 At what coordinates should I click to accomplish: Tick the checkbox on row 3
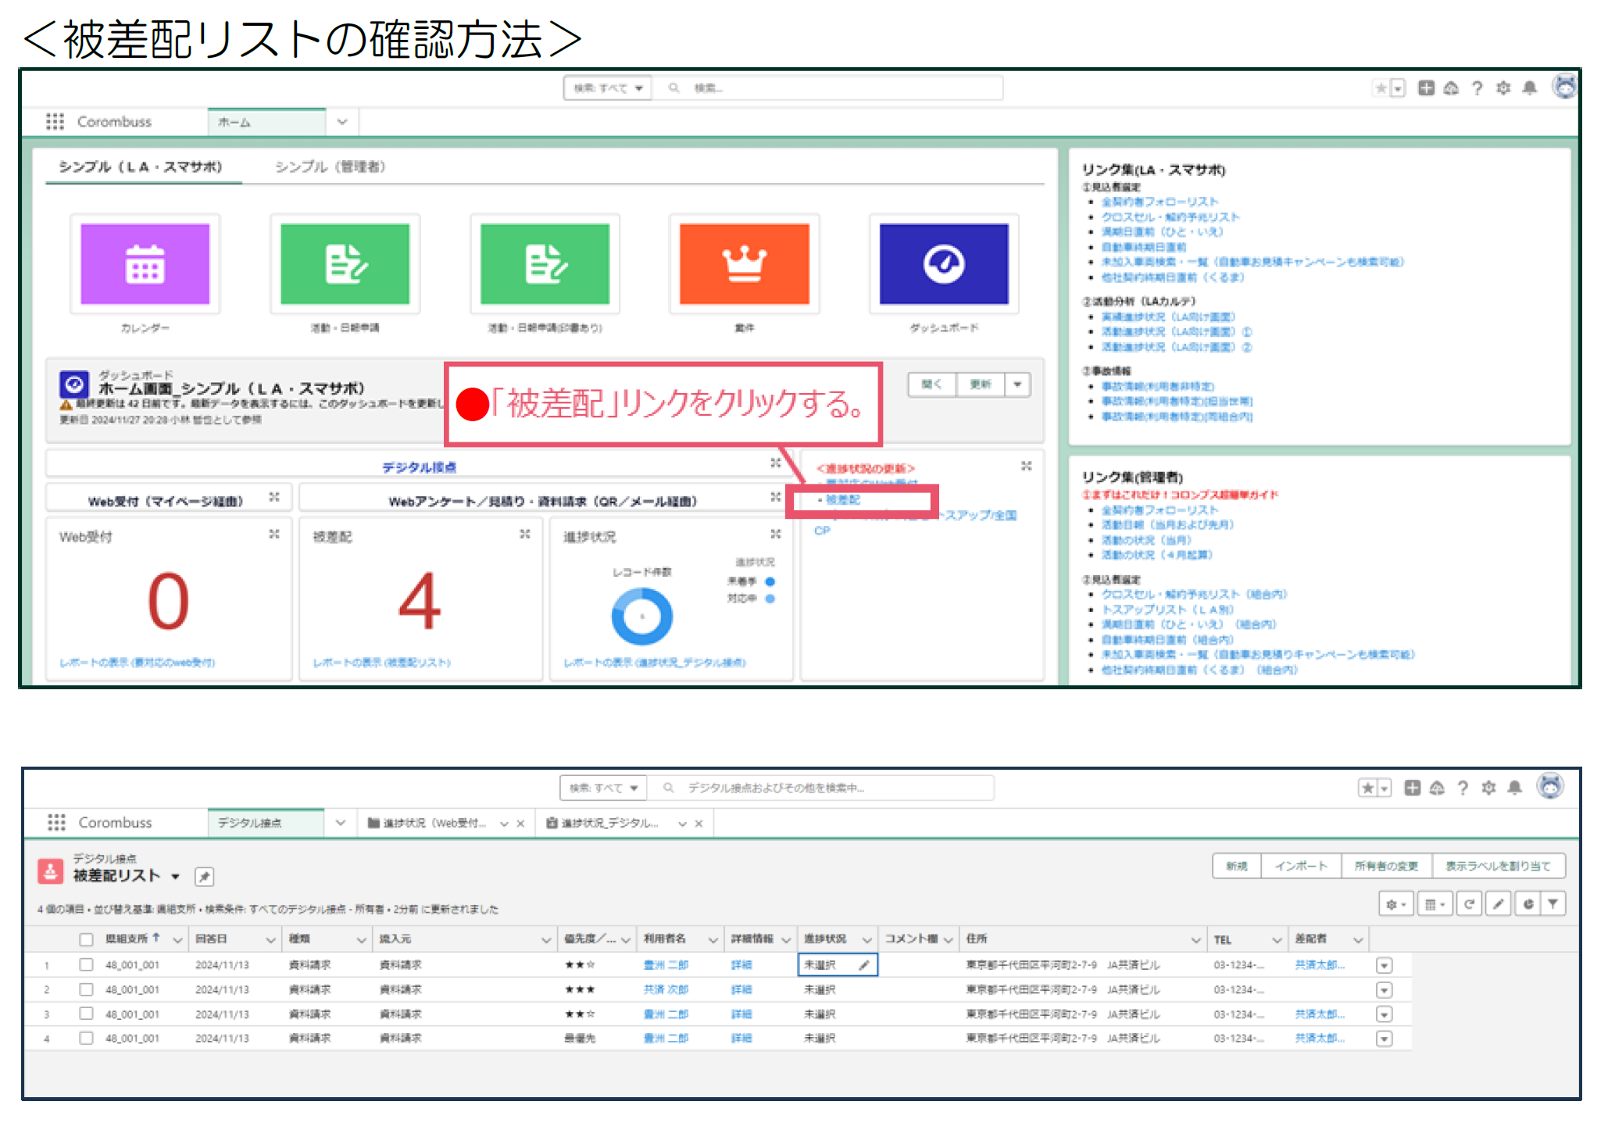pos(86,1014)
